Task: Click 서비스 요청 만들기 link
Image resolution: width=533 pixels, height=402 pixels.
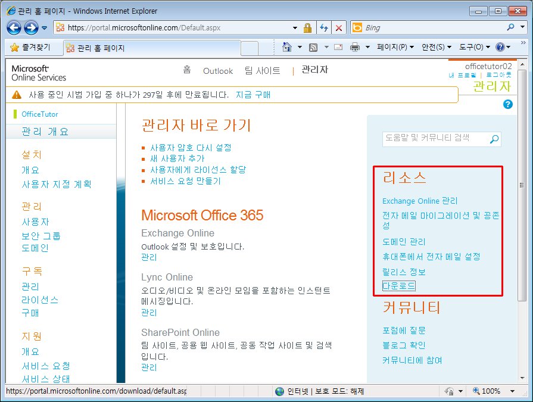Action: point(186,181)
